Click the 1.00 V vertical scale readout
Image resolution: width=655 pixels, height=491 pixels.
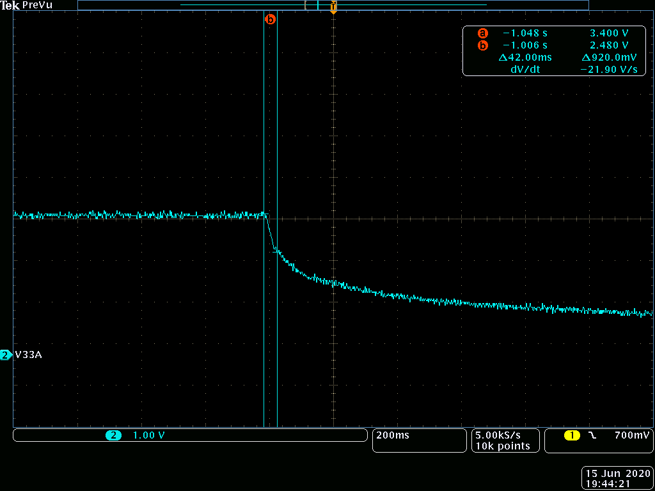pos(148,435)
